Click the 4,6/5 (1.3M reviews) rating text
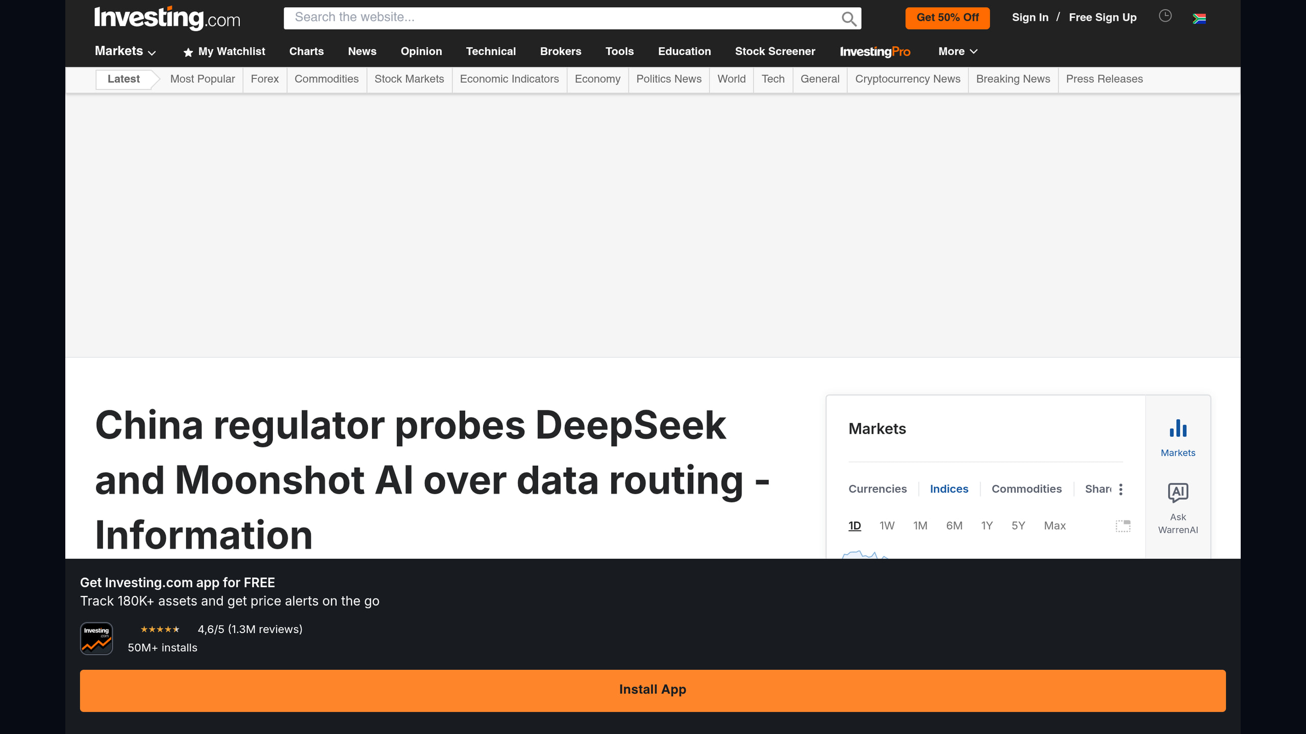The width and height of the screenshot is (1306, 734). click(250, 630)
